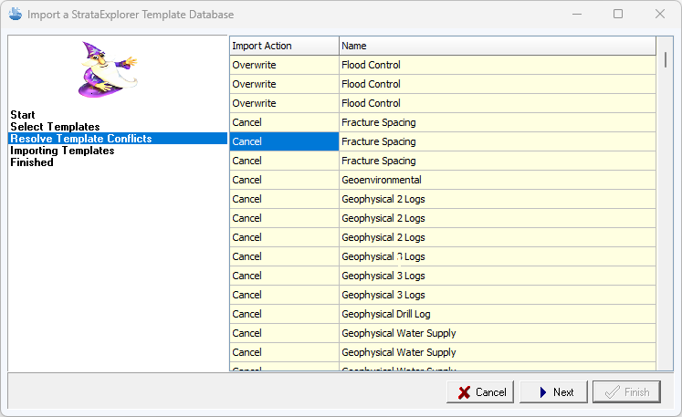Click the Name column header
Image resolution: width=682 pixels, height=417 pixels.
(x=497, y=46)
